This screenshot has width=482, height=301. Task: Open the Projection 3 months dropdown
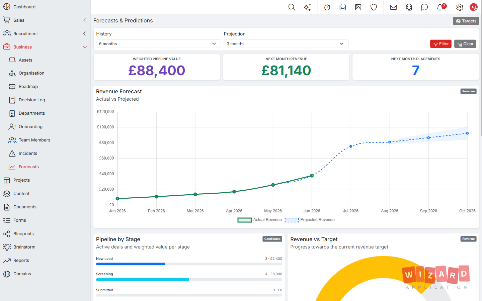click(x=286, y=44)
